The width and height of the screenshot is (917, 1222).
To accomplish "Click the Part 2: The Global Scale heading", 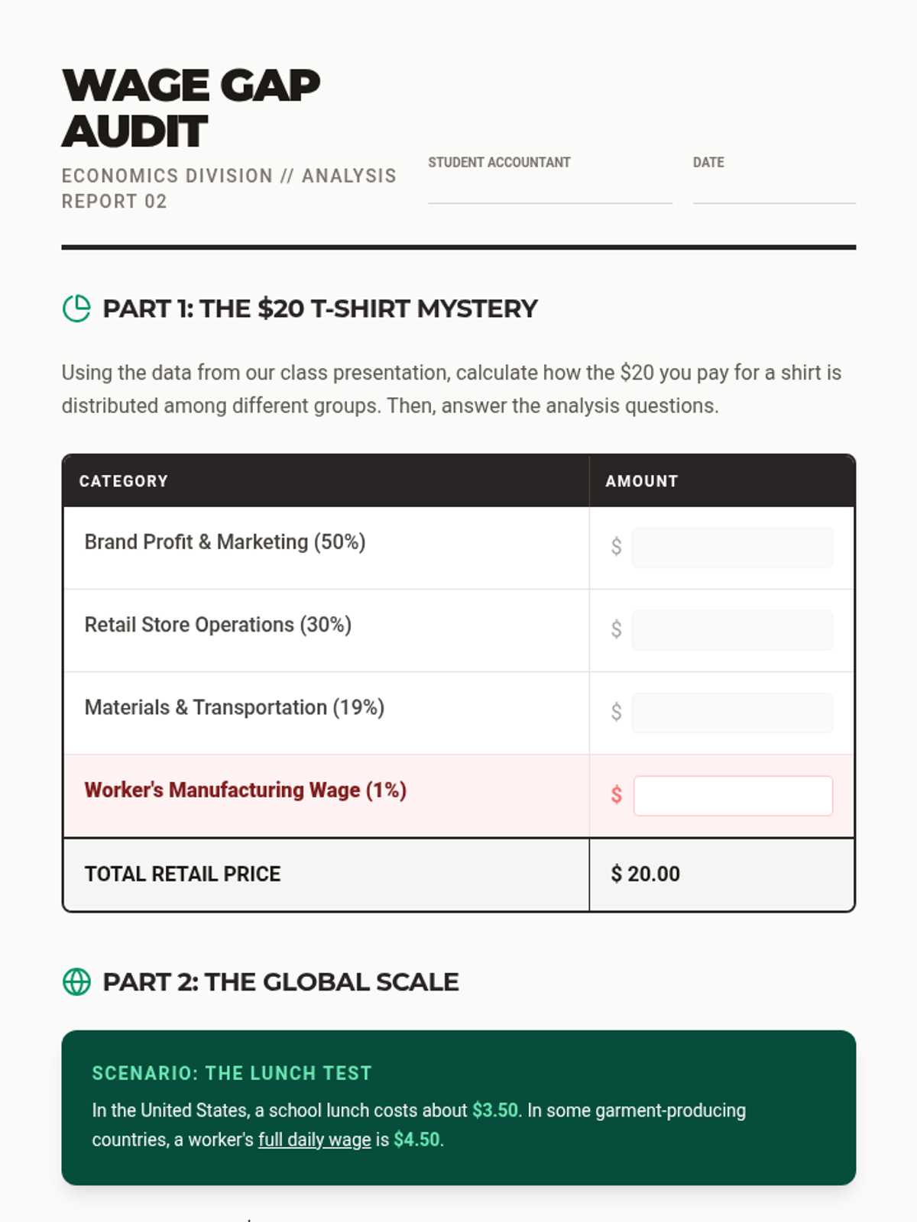I will coord(280,981).
